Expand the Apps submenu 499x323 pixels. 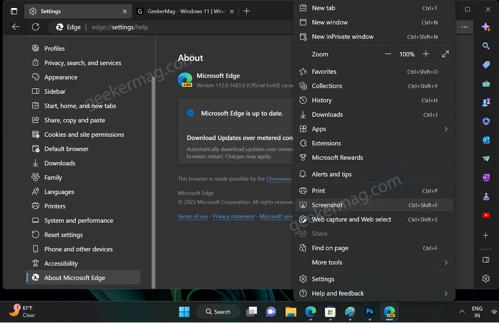click(374, 129)
